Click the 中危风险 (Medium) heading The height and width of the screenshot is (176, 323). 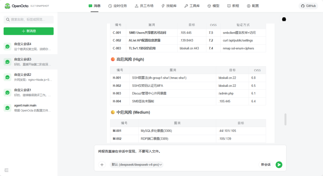[x=133, y=112]
